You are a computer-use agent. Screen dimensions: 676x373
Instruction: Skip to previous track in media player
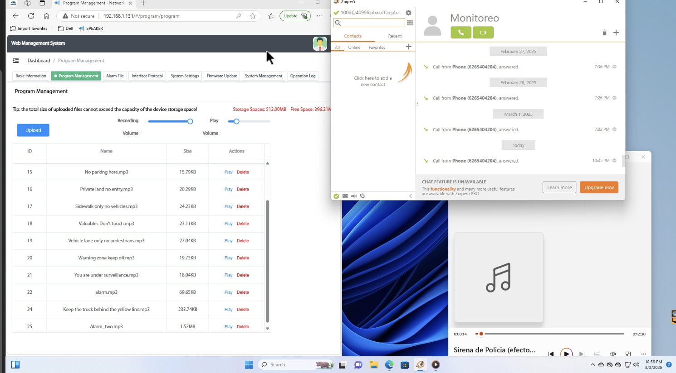(x=551, y=354)
